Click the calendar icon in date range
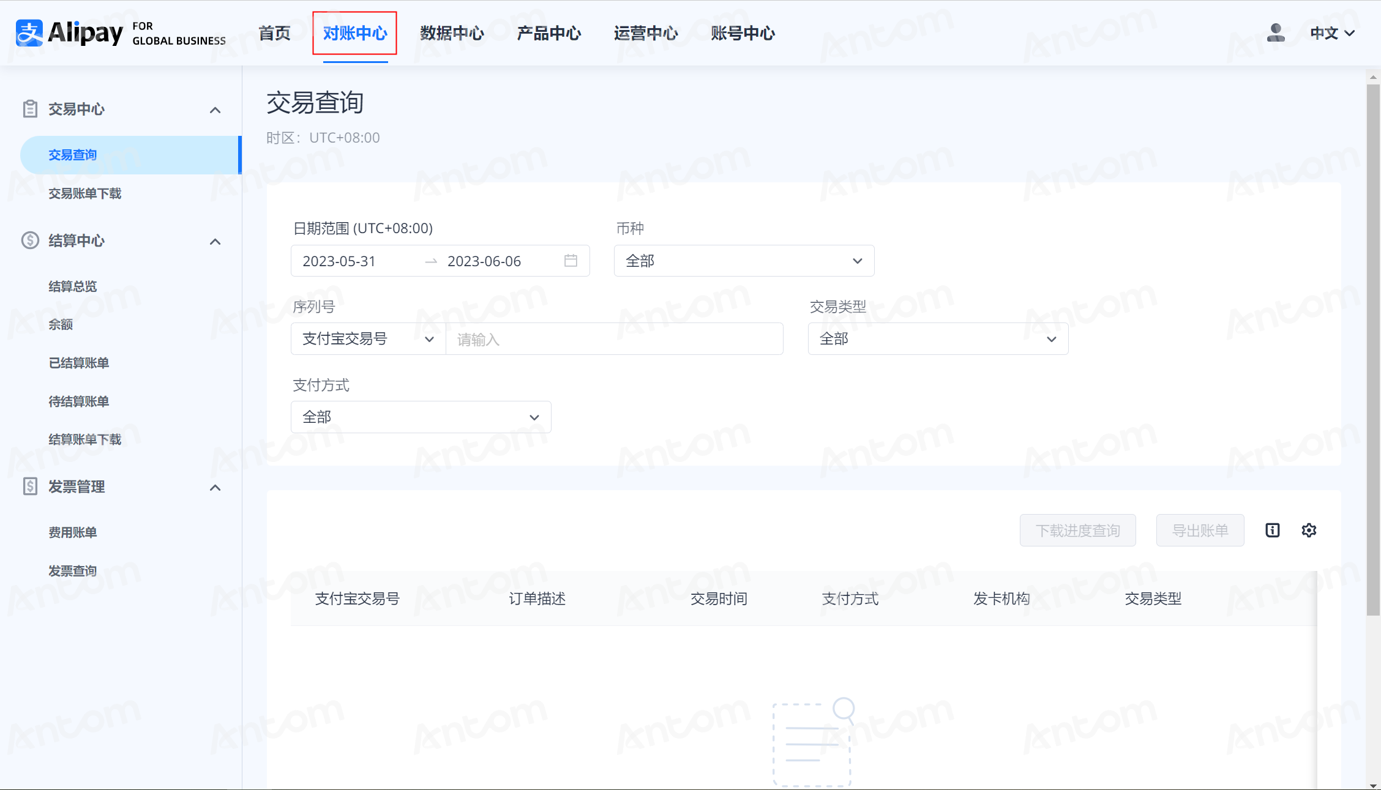Image resolution: width=1381 pixels, height=790 pixels. [571, 261]
